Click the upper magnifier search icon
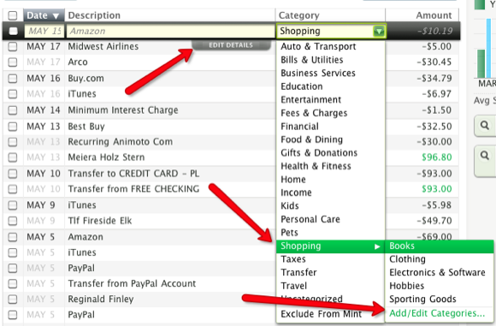 coord(485,126)
